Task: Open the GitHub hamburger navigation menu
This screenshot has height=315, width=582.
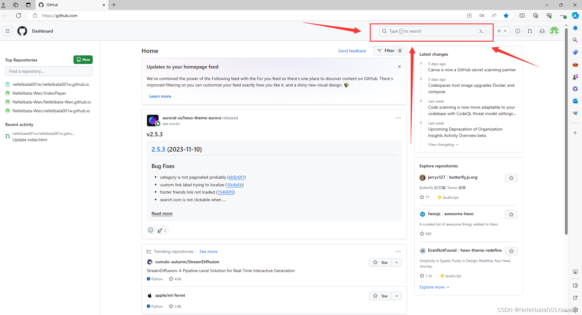Action: [x=8, y=31]
